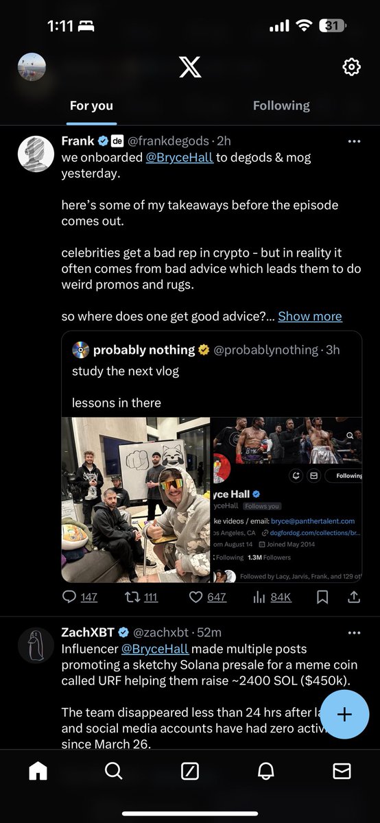Expand post with Show more link
Image resolution: width=380 pixels, height=823 pixels.
click(x=310, y=316)
